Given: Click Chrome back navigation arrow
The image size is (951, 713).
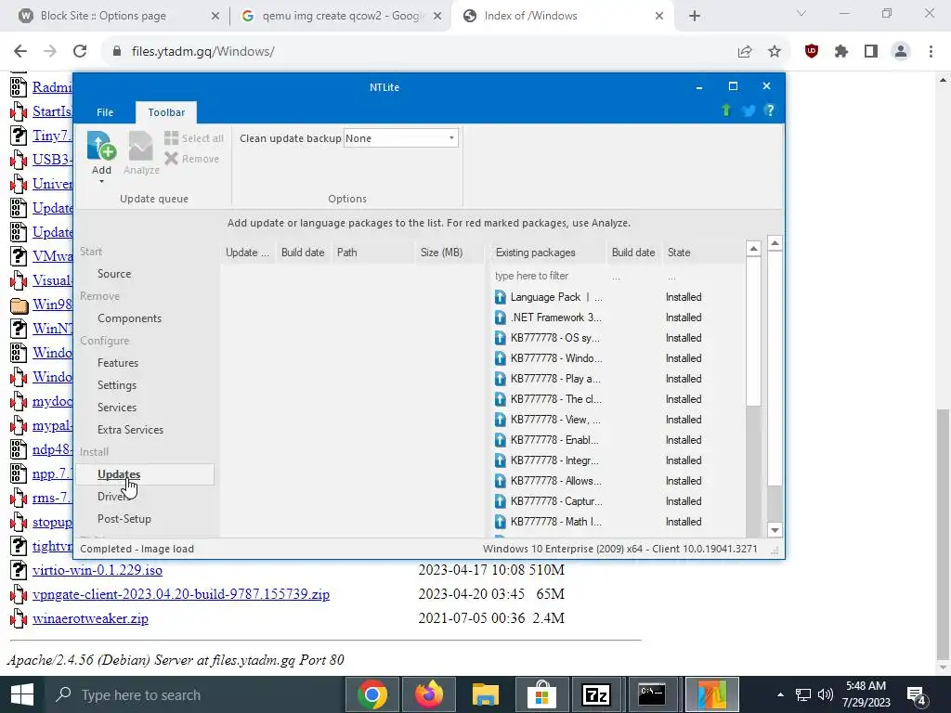Looking at the screenshot, I should (x=20, y=52).
